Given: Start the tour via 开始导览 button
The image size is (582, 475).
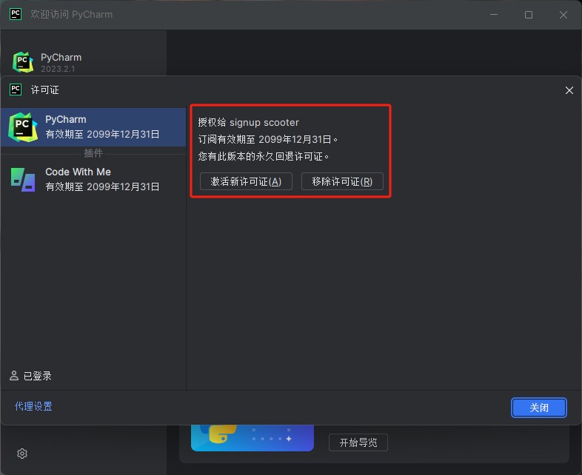Looking at the screenshot, I should point(358,442).
